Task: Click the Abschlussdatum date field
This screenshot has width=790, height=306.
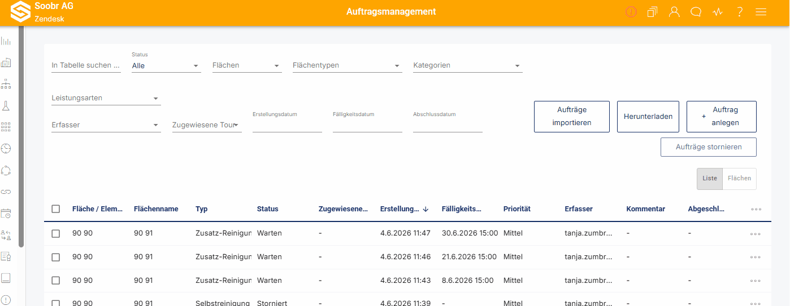Action: 448,125
